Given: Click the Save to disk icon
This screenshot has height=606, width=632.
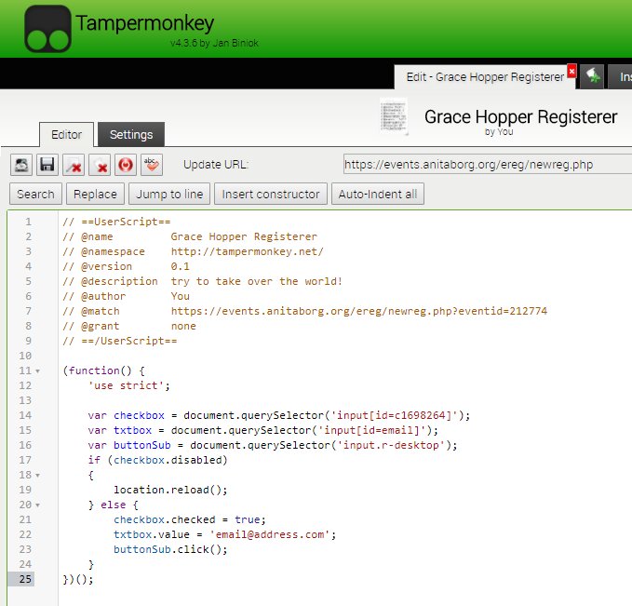Looking at the screenshot, I should pos(21,165).
